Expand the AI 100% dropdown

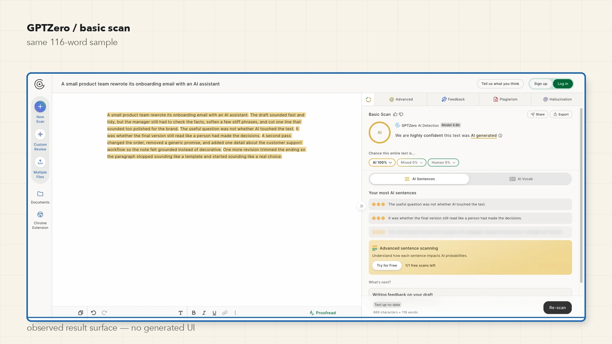[382, 162]
